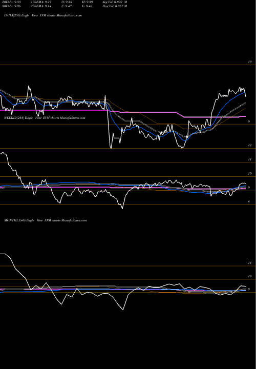Click the MONTHLY(48) Eagle View chart title
Viewport: 256px width, 369px height.
point(46,220)
